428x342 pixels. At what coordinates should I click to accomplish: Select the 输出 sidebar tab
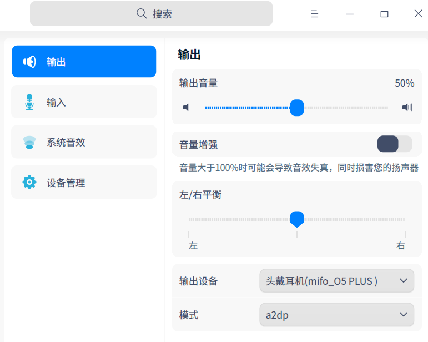coord(84,62)
